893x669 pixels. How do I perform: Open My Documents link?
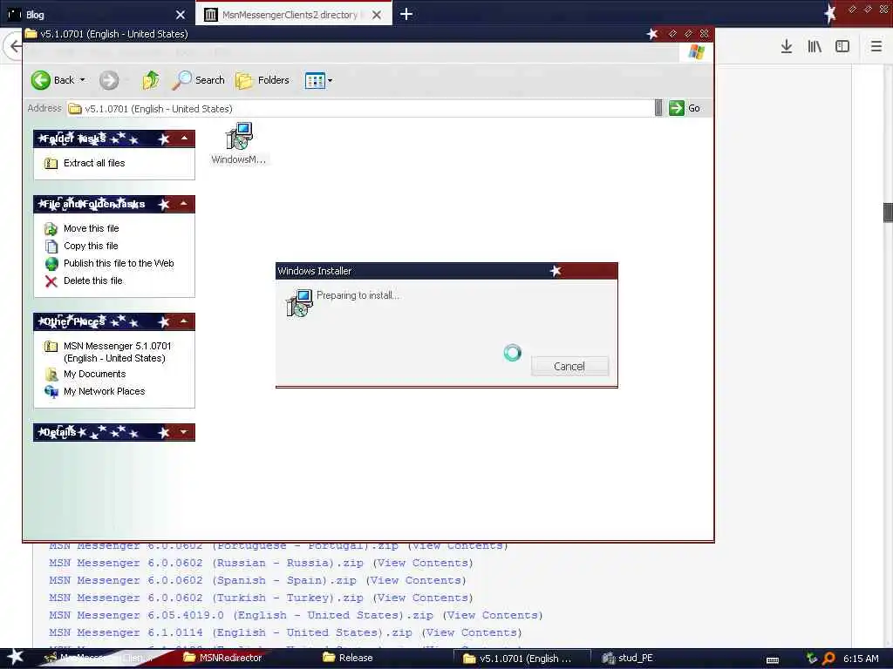click(94, 375)
